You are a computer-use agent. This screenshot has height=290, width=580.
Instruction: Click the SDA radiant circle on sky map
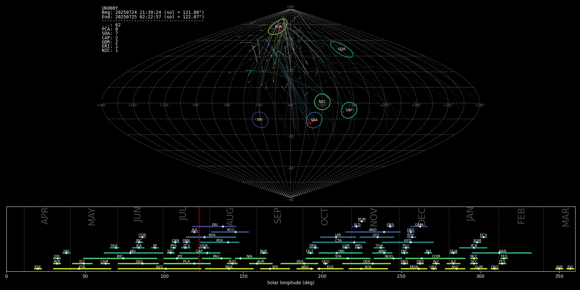pos(314,120)
